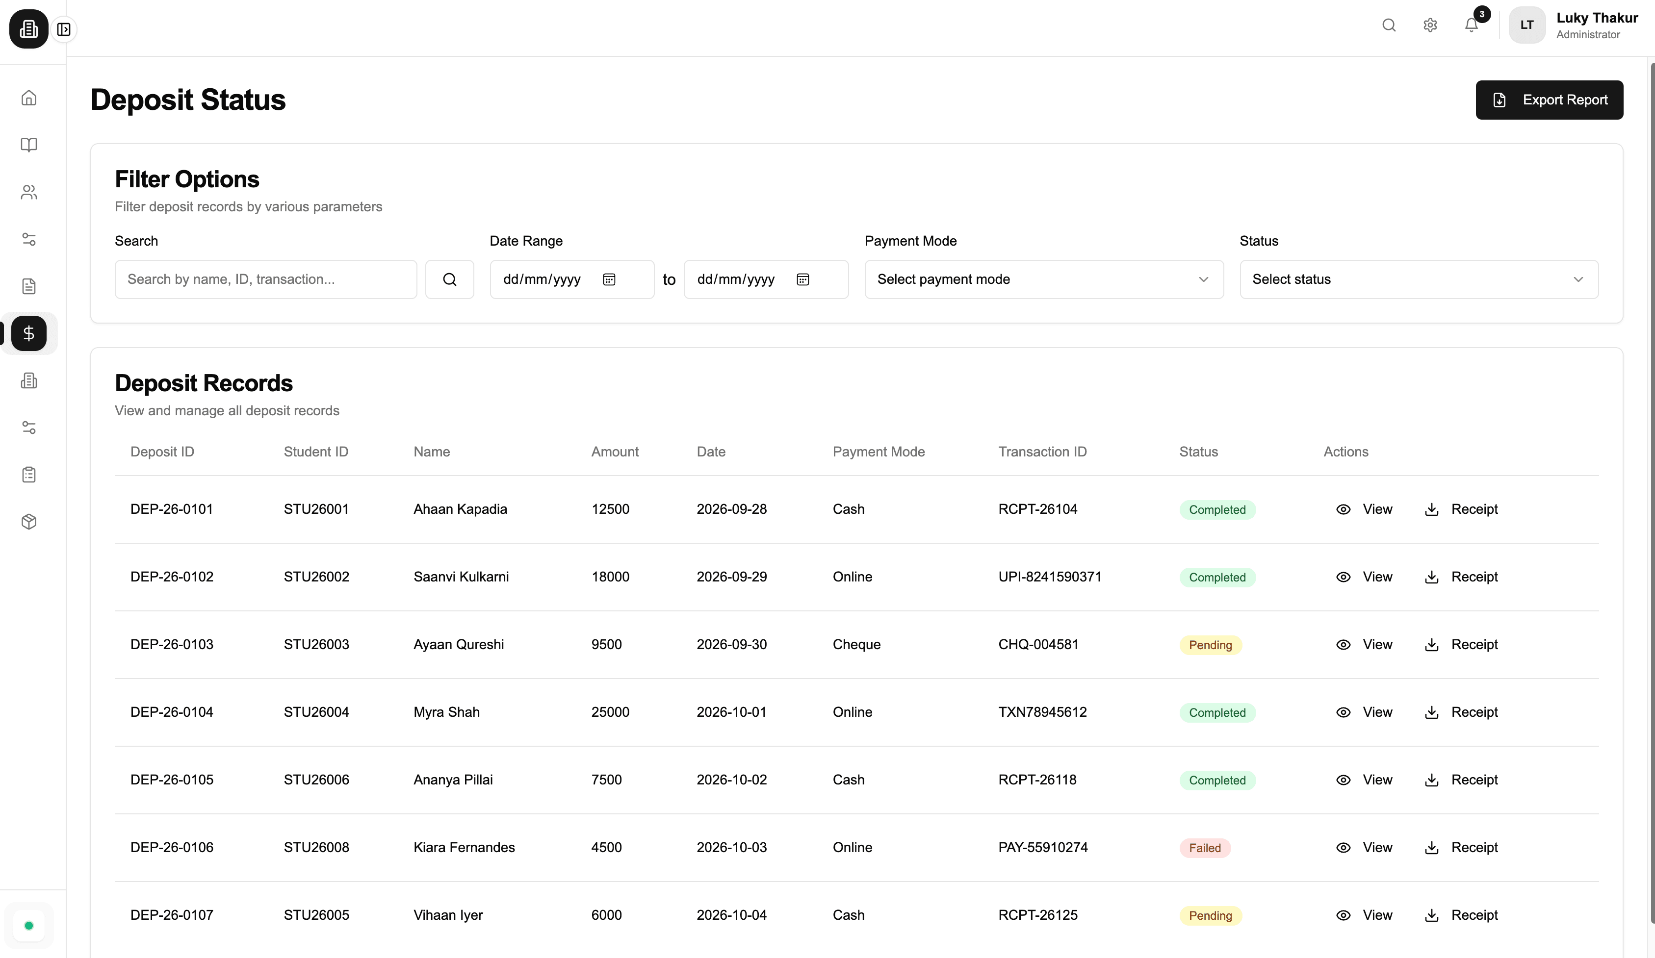Viewport: 1655px width, 958px height.
Task: Open settings gear icon in header
Action: point(1430,25)
